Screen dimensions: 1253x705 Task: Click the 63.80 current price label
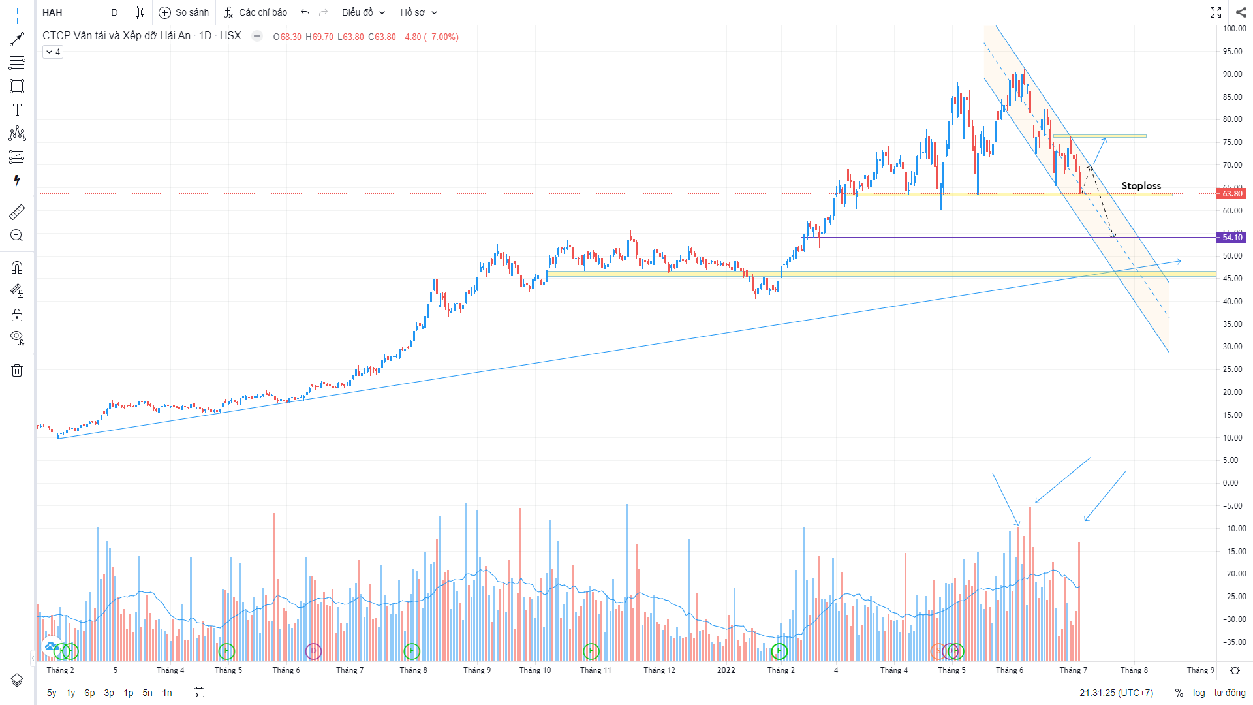coord(1232,194)
